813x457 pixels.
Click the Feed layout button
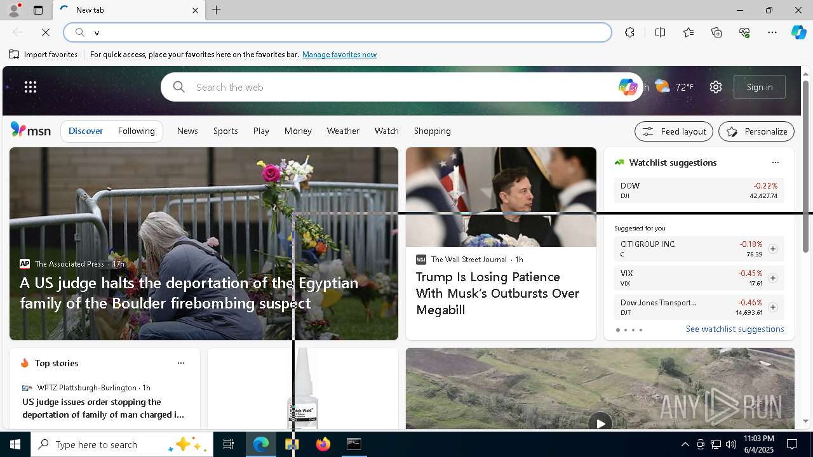(673, 131)
